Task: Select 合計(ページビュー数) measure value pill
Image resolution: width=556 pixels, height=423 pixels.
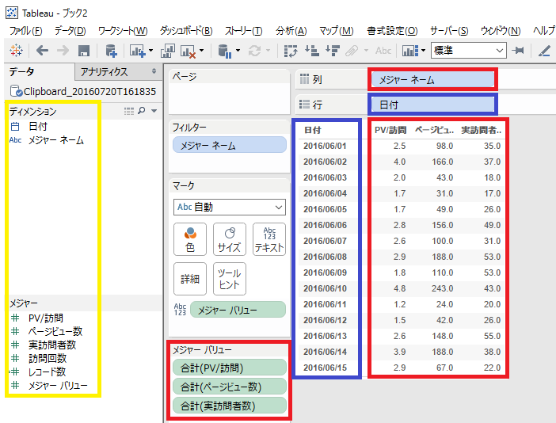Action: click(x=230, y=387)
